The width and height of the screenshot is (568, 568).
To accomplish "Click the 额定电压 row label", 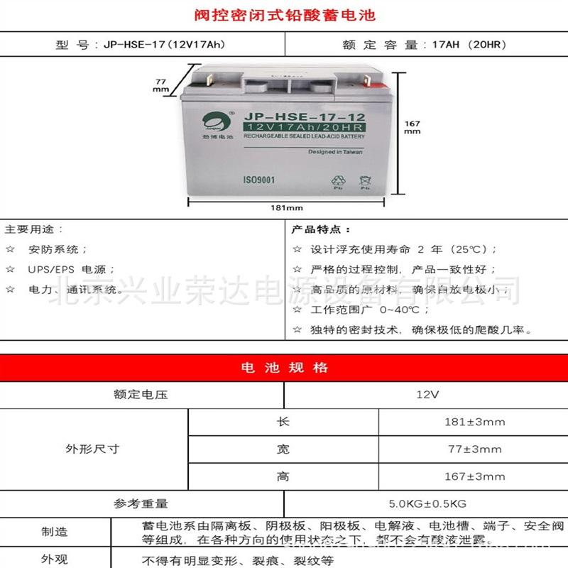I will (141, 394).
